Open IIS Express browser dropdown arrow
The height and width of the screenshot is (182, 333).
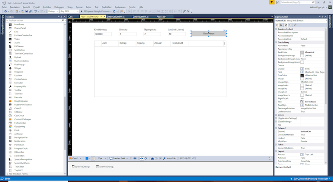coord(111,11)
